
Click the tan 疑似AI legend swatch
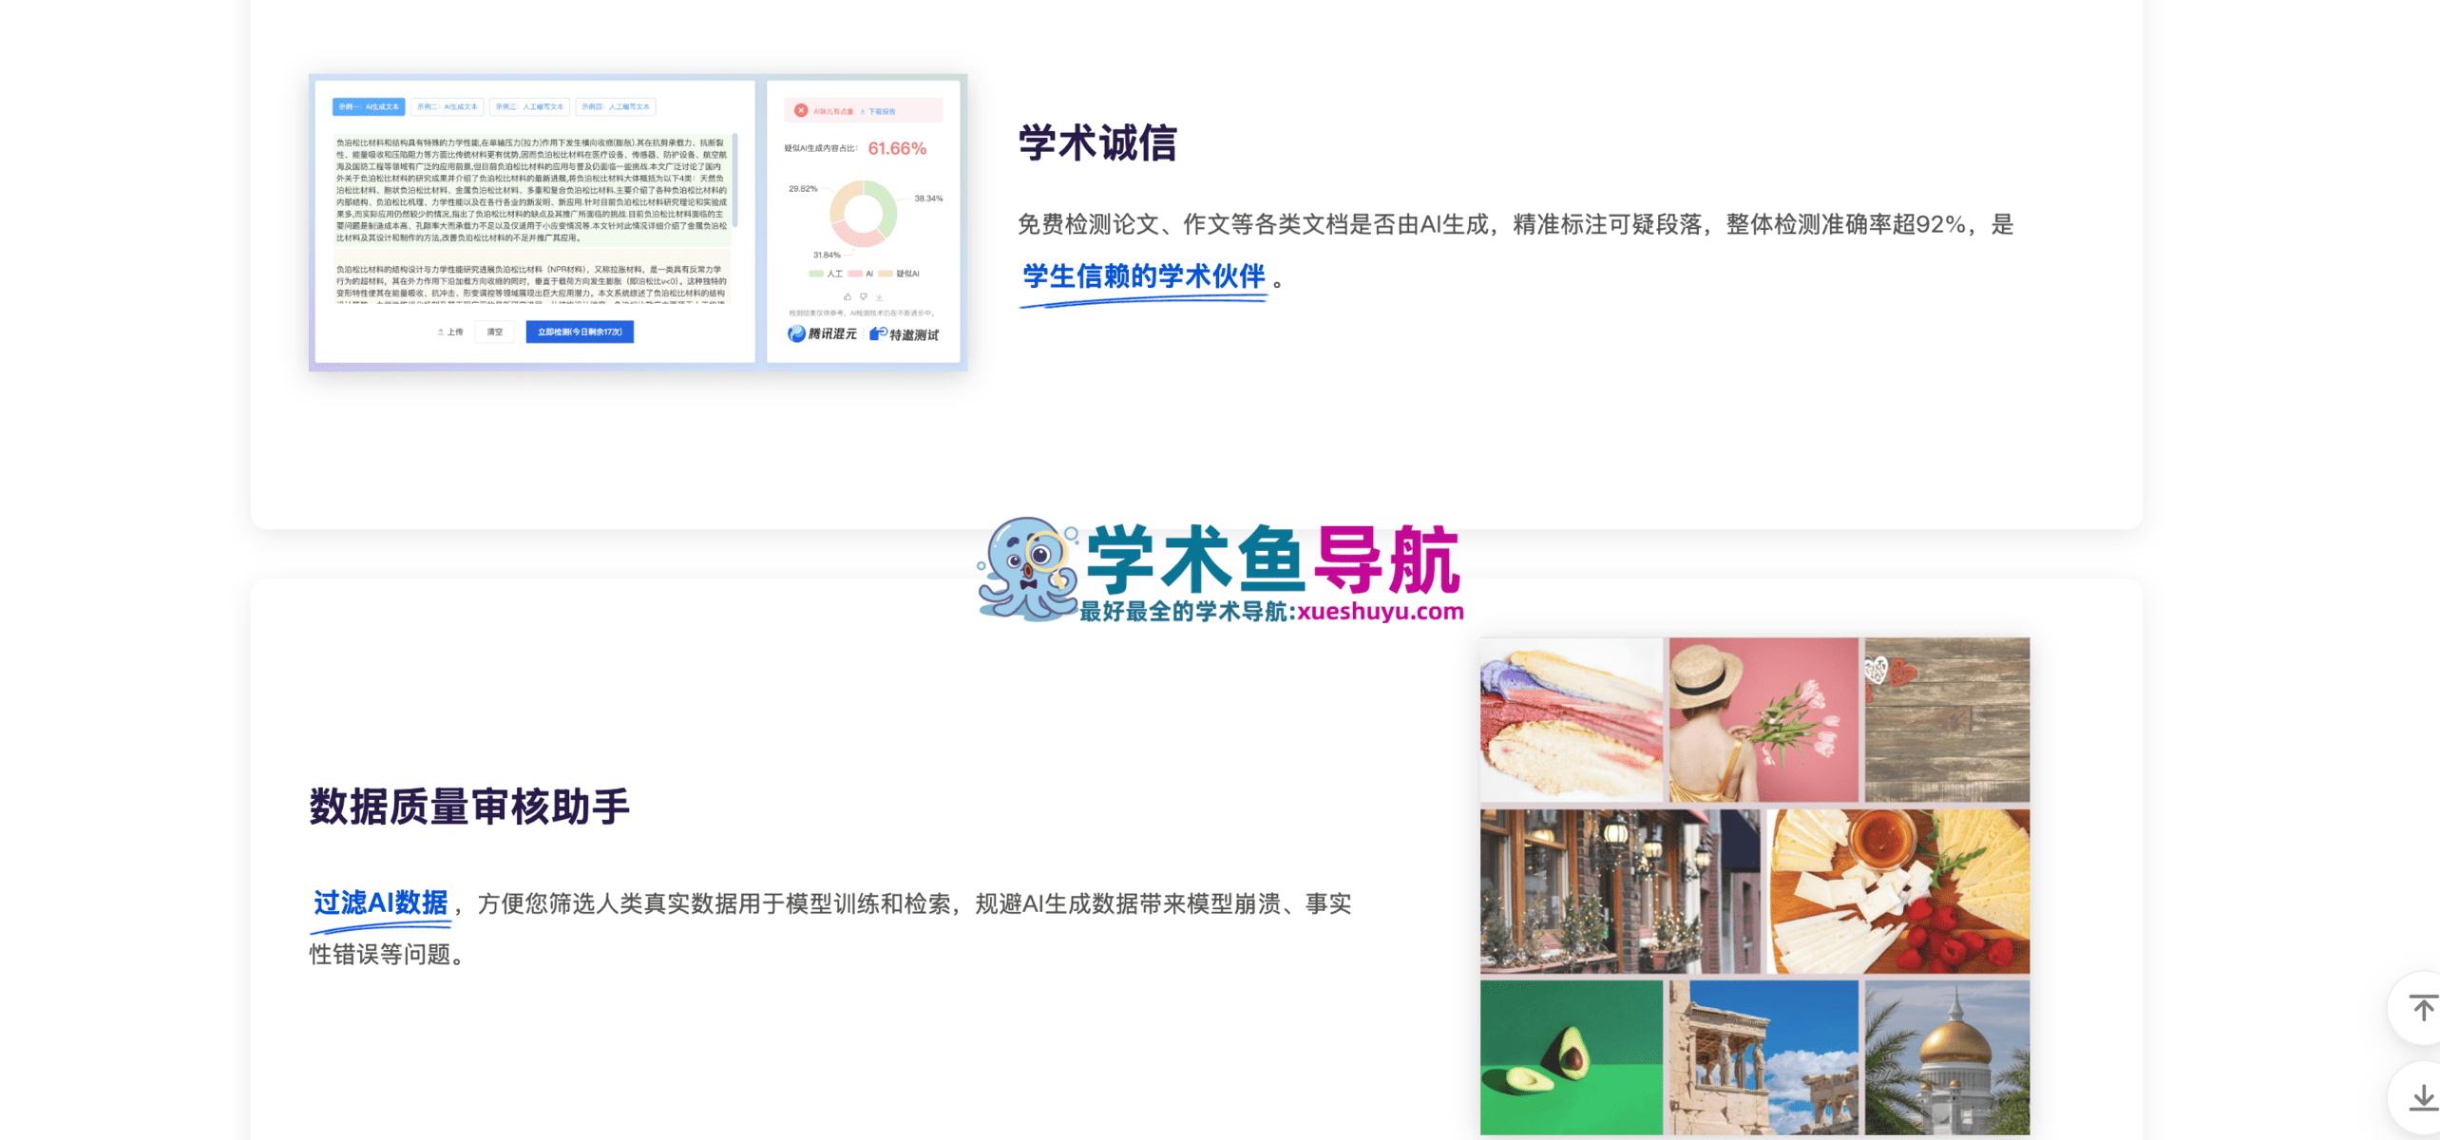(886, 274)
